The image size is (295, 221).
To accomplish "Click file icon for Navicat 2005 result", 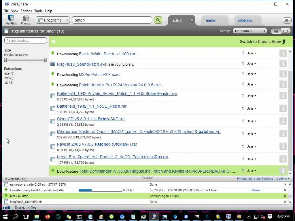I will pyautogui.click(x=53, y=146).
